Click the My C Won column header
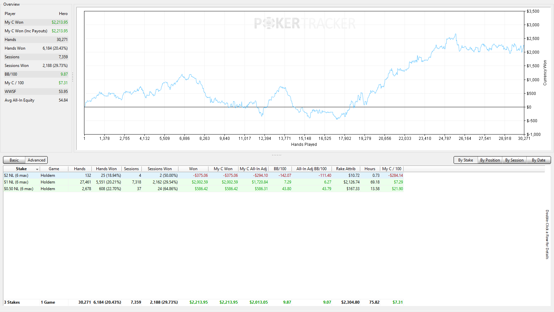This screenshot has width=554, height=312. (223, 169)
